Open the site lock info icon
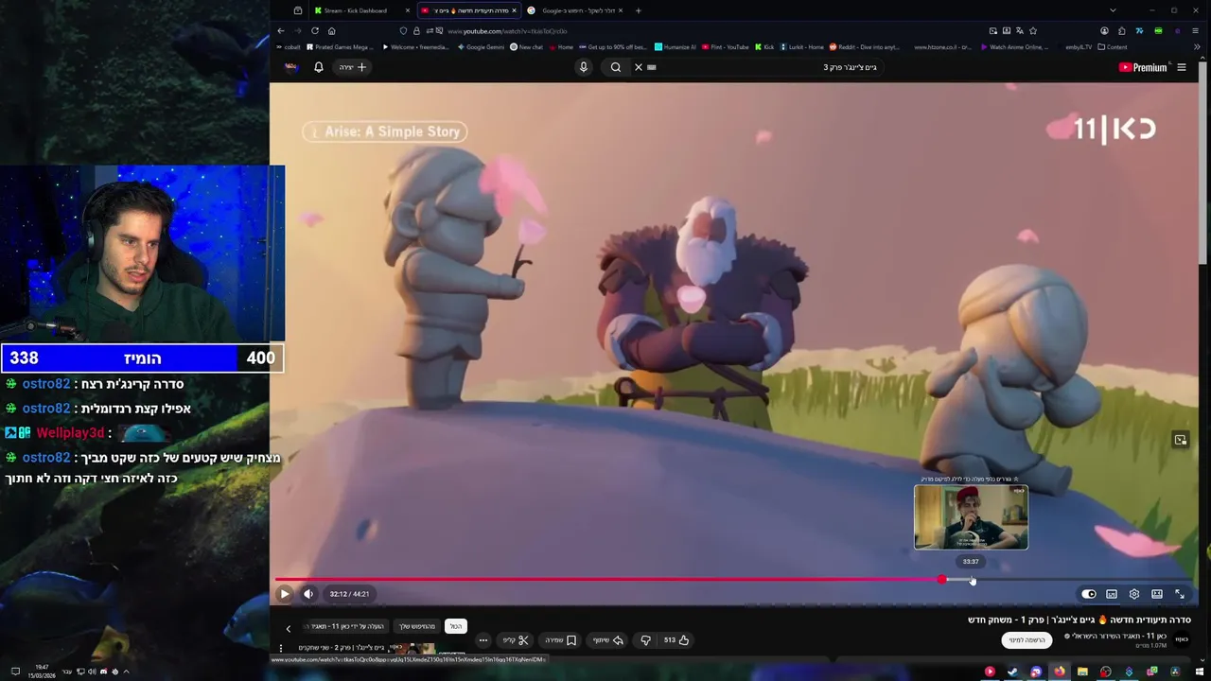1211x681 pixels. point(416,30)
